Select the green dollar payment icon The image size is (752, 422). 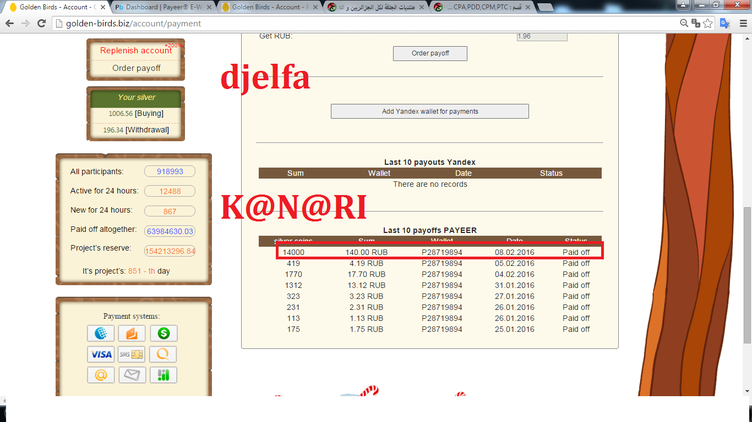click(164, 334)
